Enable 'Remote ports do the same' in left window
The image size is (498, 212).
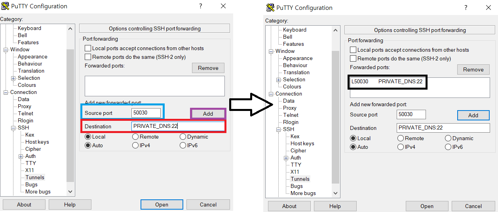88,57
